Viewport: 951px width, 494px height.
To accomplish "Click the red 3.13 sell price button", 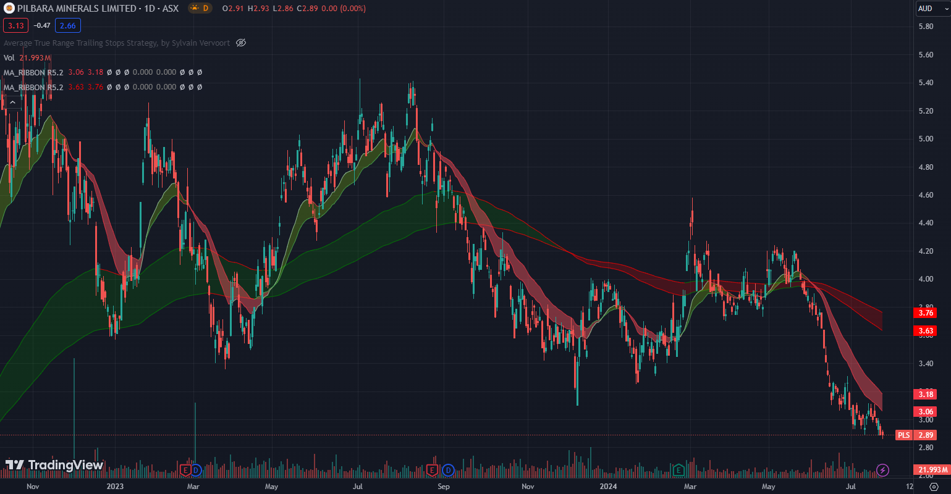I will (15, 26).
